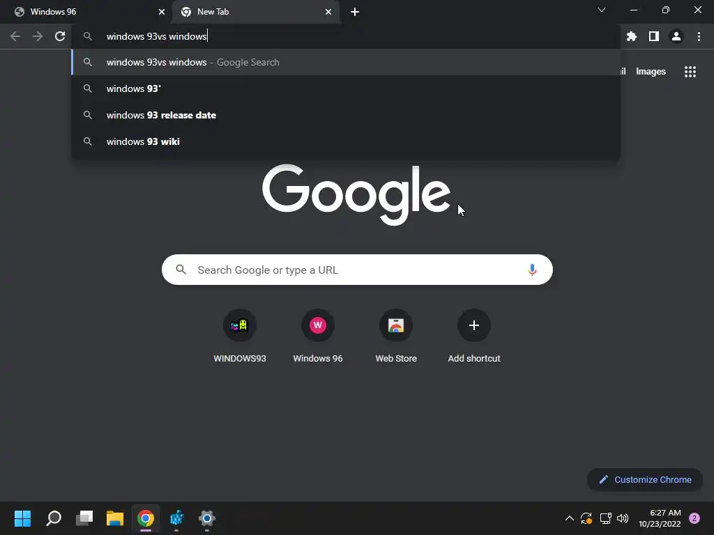Open the Google apps grid
The width and height of the screenshot is (714, 535).
pyautogui.click(x=690, y=72)
